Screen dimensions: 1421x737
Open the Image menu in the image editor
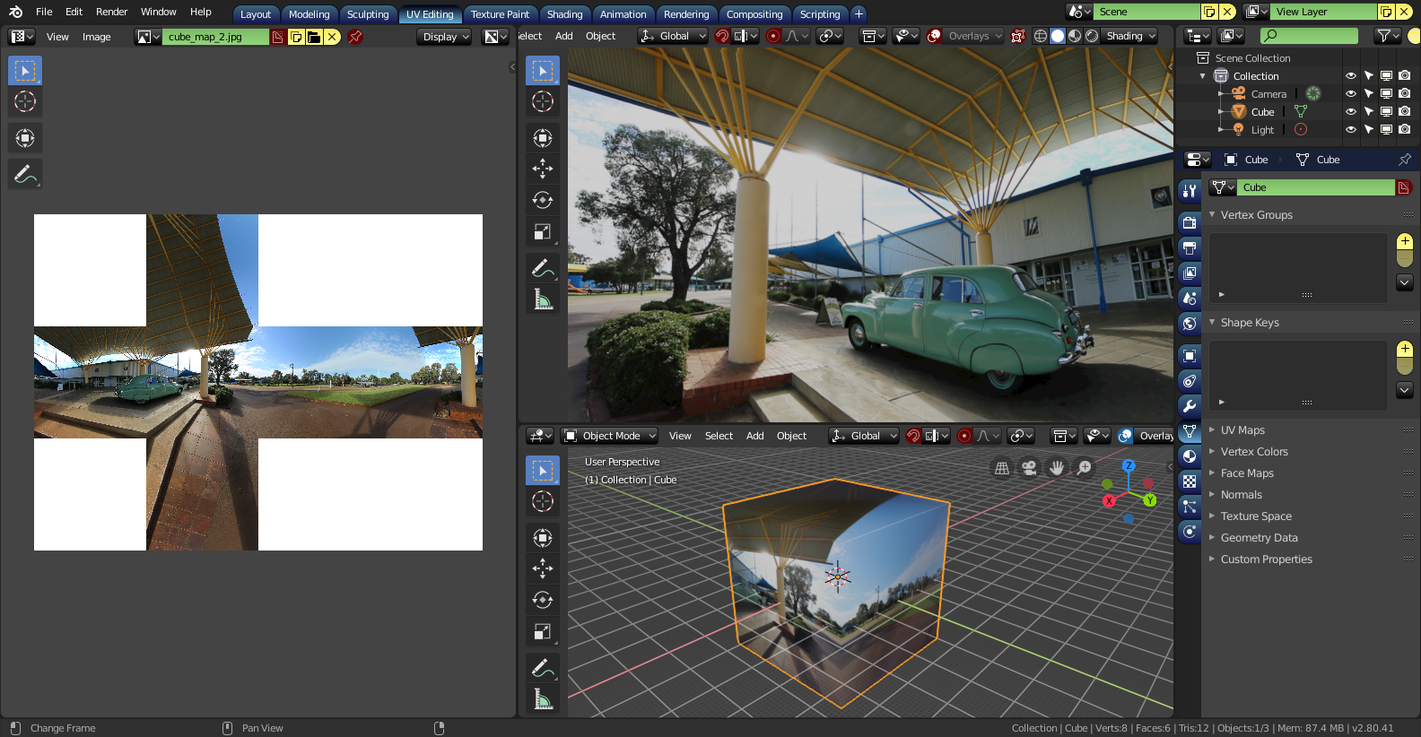click(97, 37)
